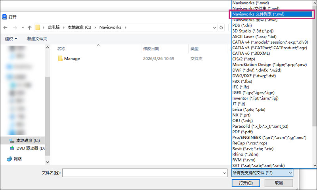Choose Navisworks (*.nwd) file type

click(x=251, y=3)
